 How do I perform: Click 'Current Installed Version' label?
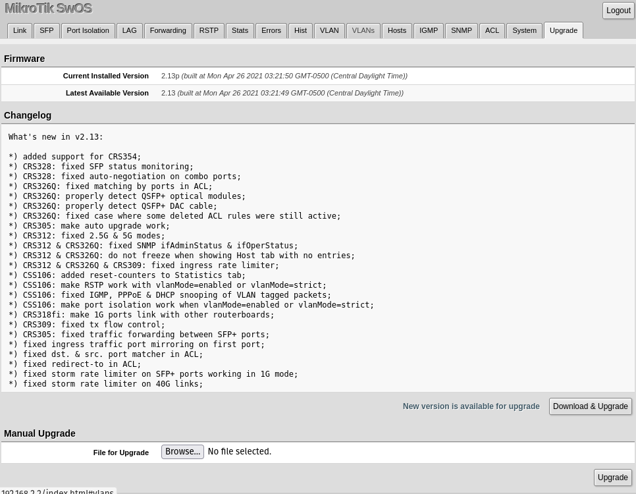pyautogui.click(x=106, y=76)
